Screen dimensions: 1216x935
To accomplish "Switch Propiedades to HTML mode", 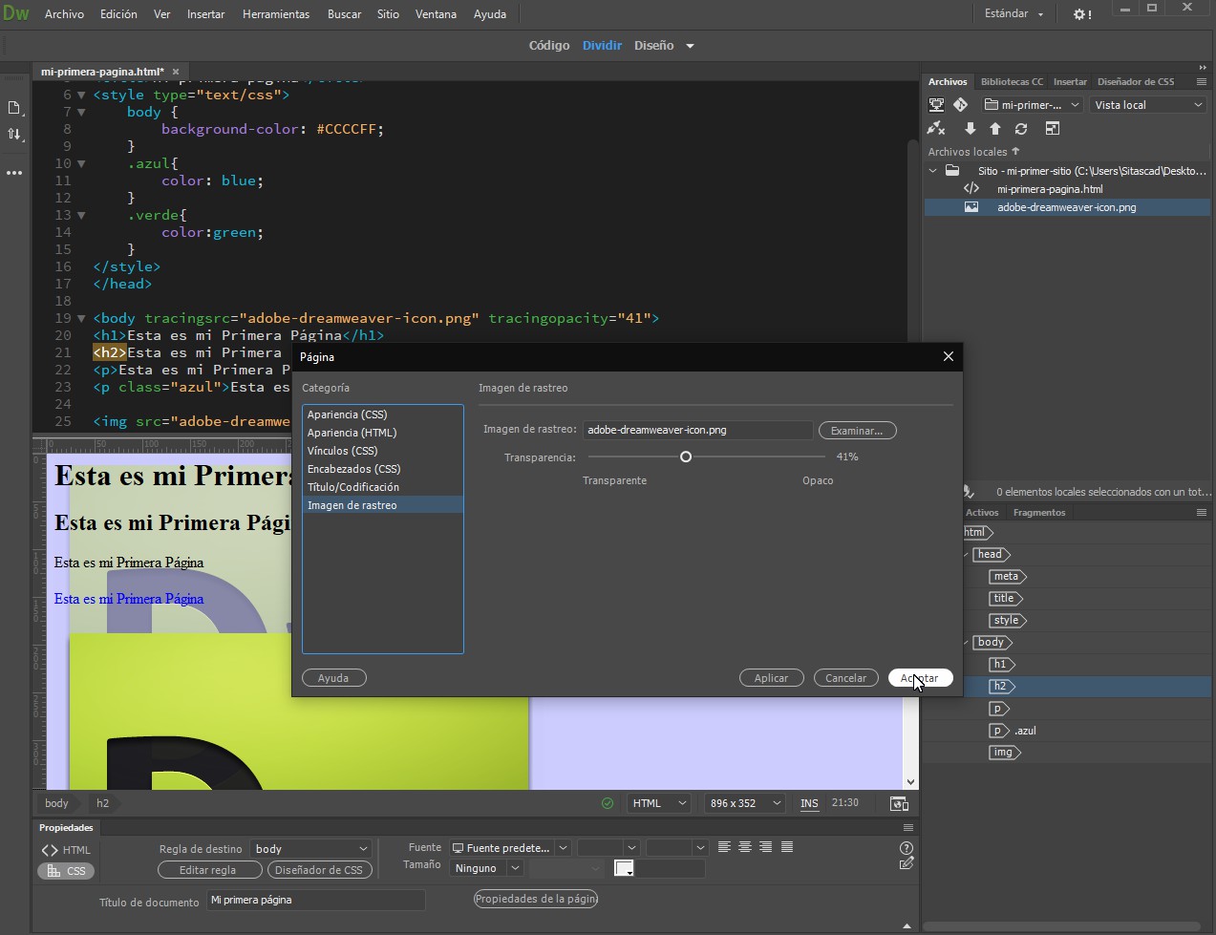I will point(66,850).
